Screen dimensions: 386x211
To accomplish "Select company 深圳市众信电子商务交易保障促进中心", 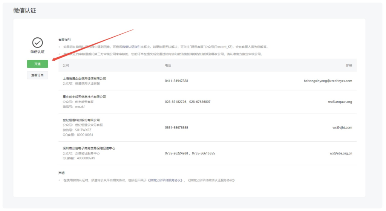I will pos(89,148).
